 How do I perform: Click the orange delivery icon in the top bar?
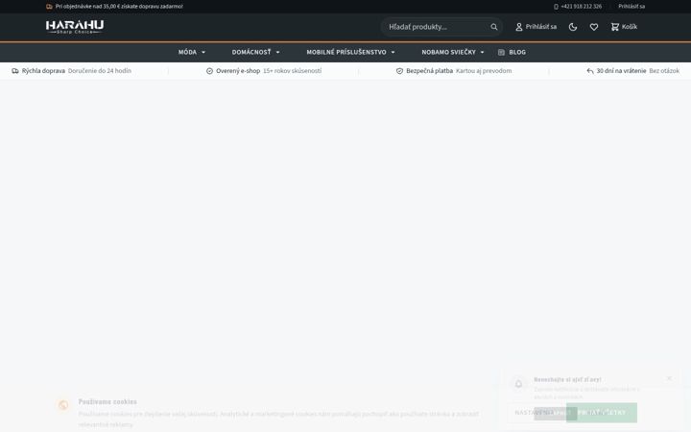[x=49, y=7]
